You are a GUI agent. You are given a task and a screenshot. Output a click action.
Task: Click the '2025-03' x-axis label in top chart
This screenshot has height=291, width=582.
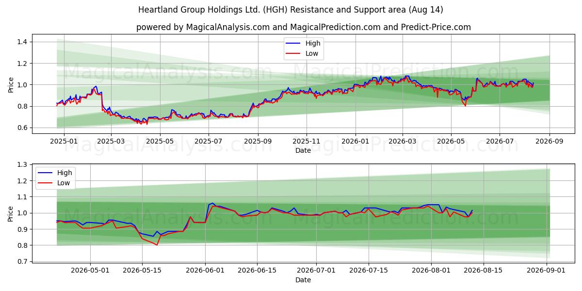pos(111,141)
